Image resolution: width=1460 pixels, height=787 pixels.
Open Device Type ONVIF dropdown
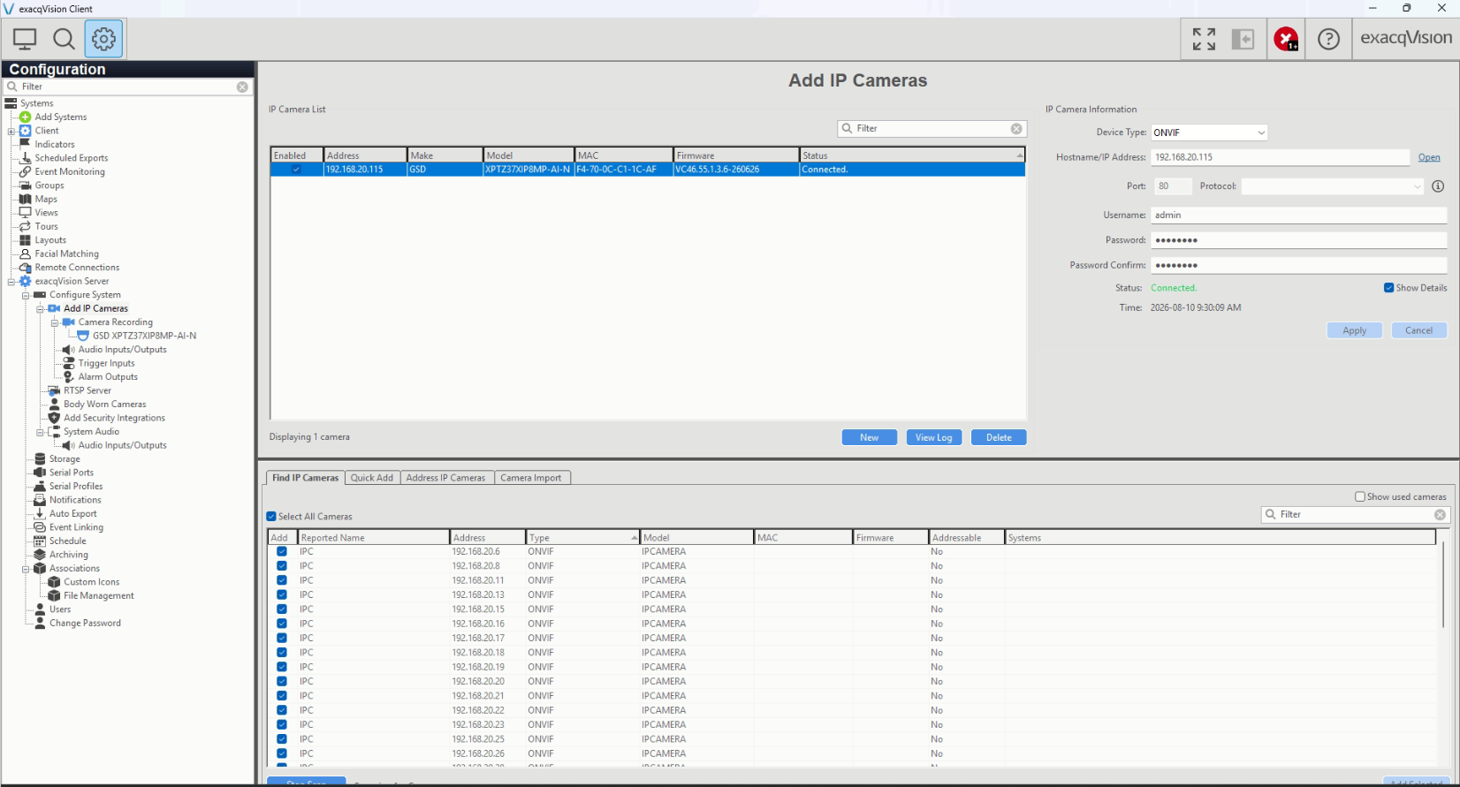click(x=1209, y=132)
